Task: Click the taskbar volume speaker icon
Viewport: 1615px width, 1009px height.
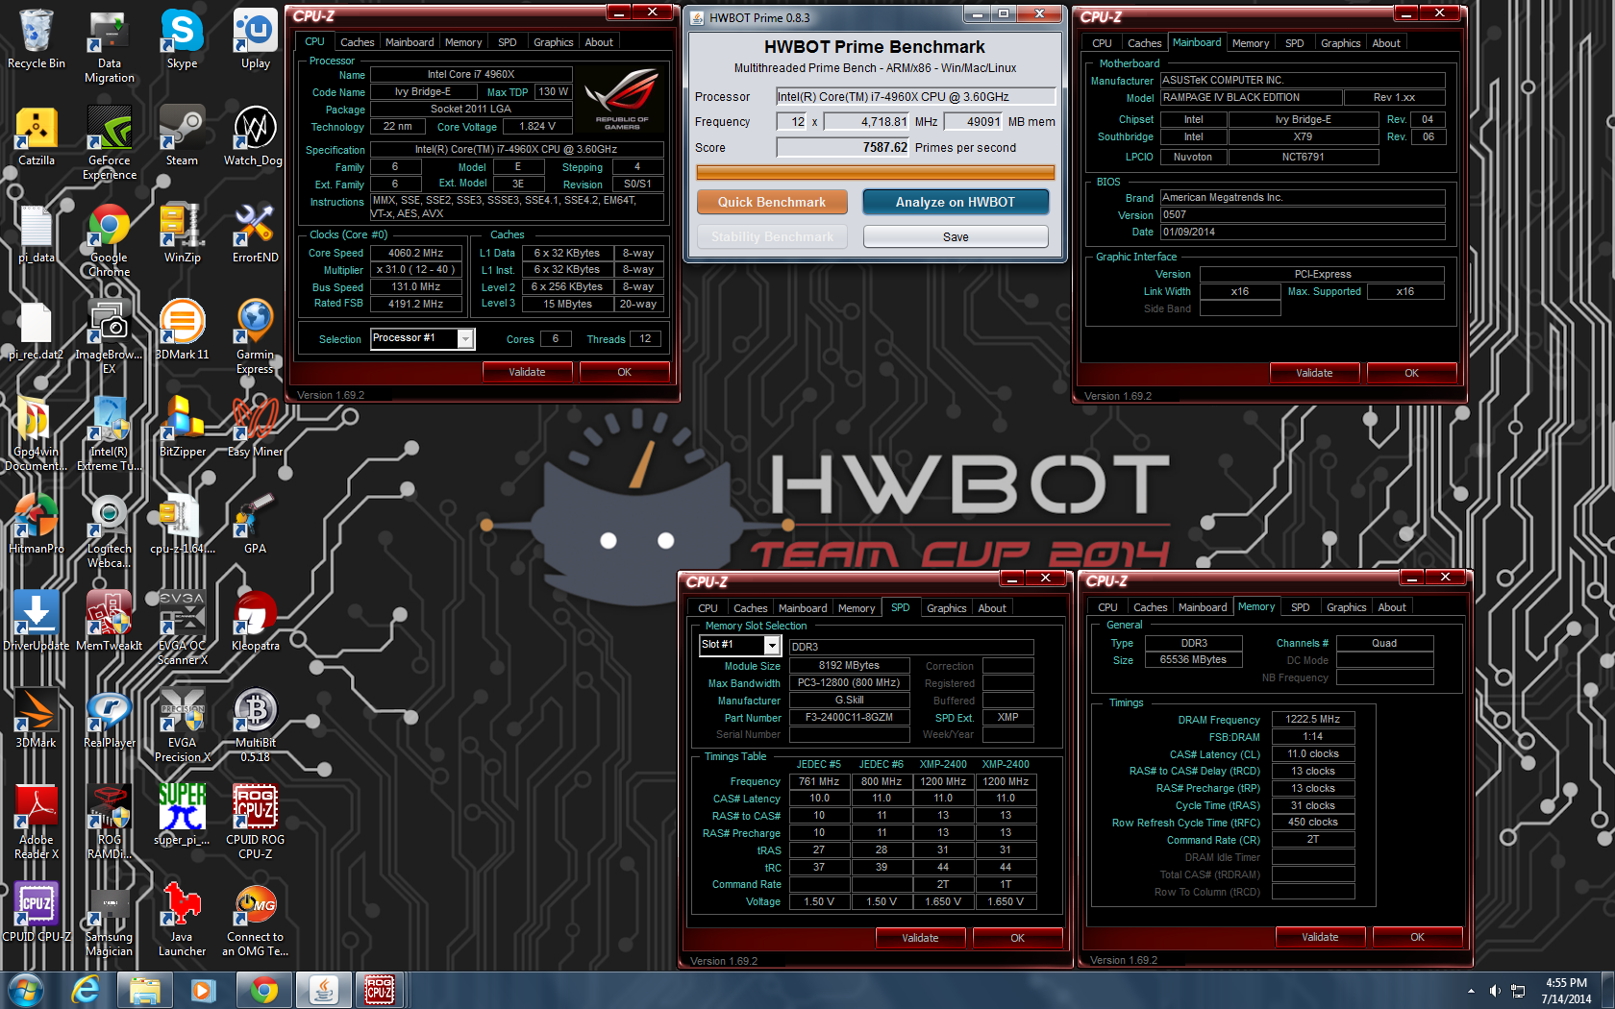Action: coord(1494,991)
